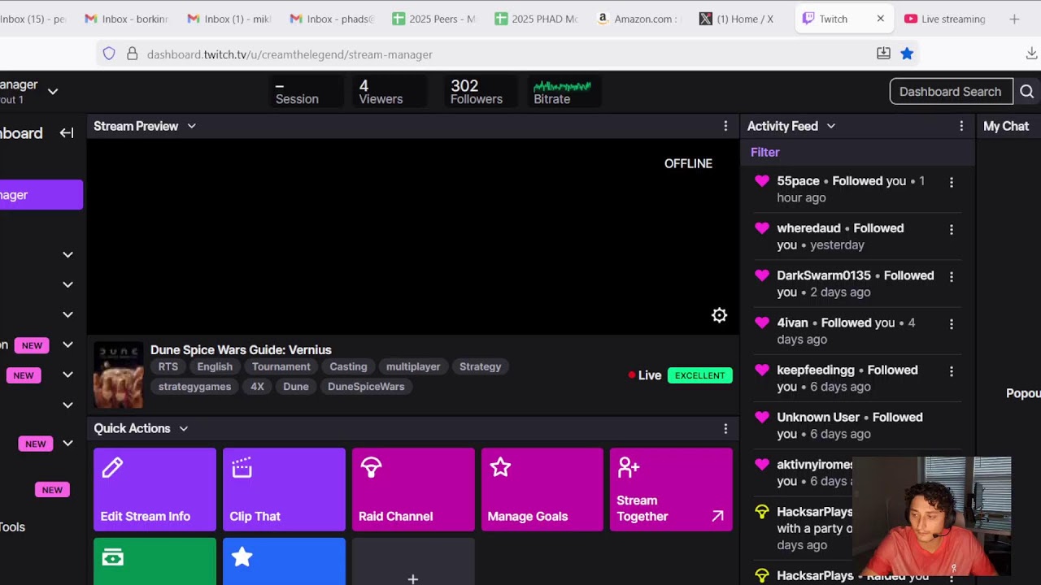Open stream preview settings gear
Screen dimensions: 1041x585
tap(719, 315)
